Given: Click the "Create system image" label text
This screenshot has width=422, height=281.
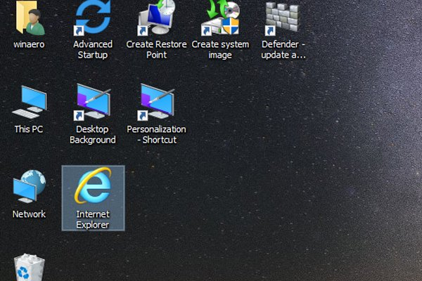Looking at the screenshot, I should (x=220, y=49).
